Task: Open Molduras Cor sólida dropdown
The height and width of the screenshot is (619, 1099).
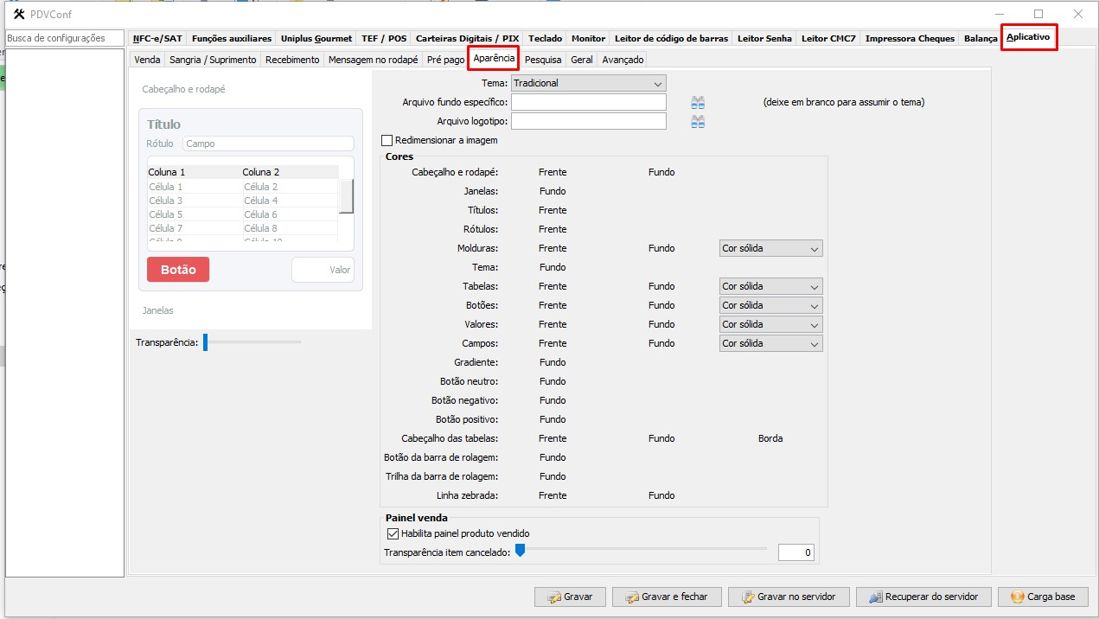Action: (770, 248)
